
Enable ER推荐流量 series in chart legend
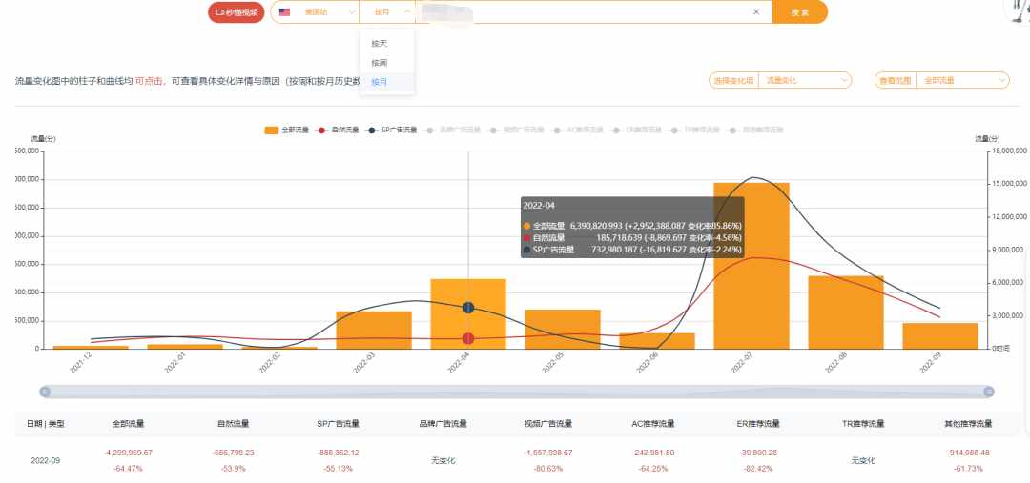(x=636, y=130)
